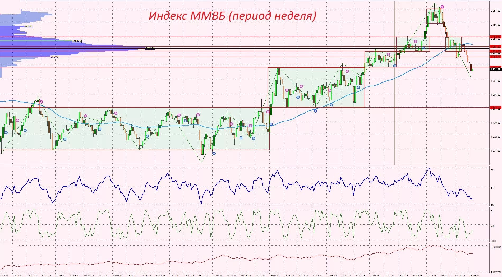Image resolution: width=502 pixels, height=277 pixels.
Task: Select the 1 764.00 price axis label
Action: [x=495, y=81]
